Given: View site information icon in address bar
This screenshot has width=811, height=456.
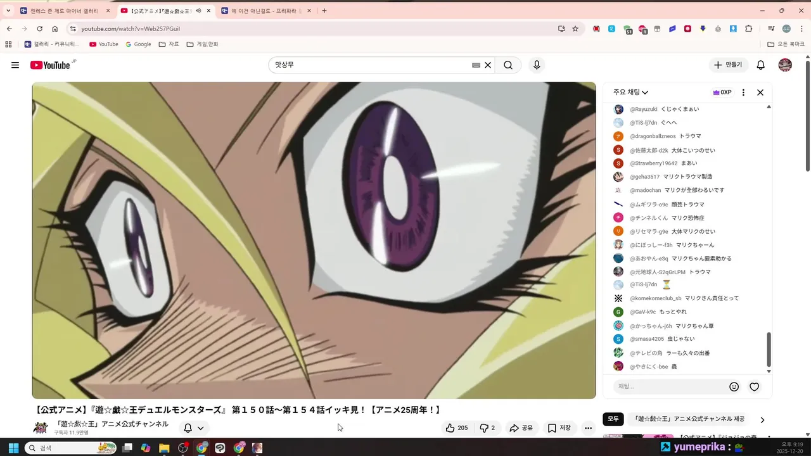Looking at the screenshot, I should coord(73,28).
